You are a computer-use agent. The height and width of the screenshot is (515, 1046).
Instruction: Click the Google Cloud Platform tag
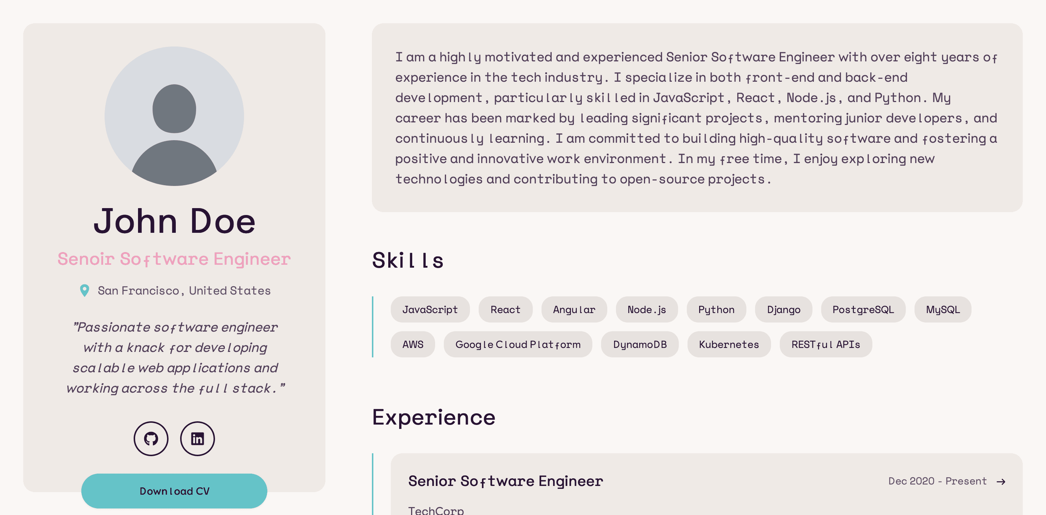pyautogui.click(x=518, y=344)
